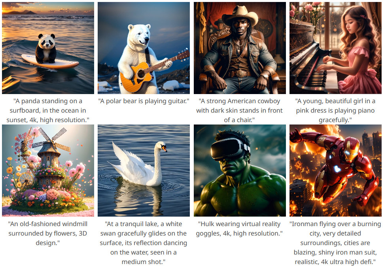Click the tranquil lake swan prompt text

tap(144, 243)
